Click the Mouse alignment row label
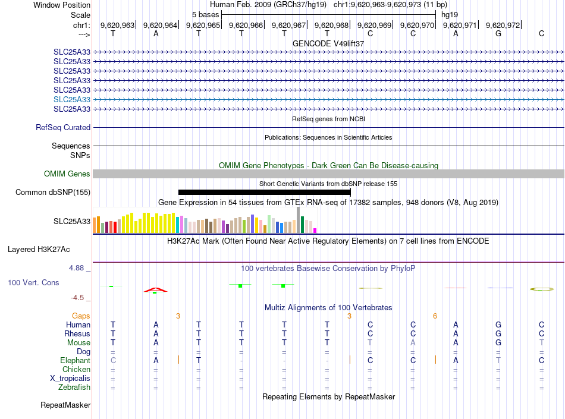Image resolution: width=565 pixels, height=419 pixels. click(79, 343)
